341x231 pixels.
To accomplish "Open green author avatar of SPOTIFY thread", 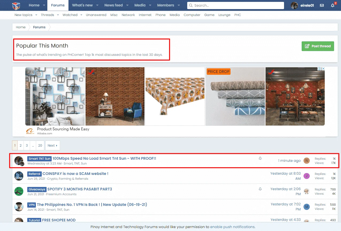I will click(x=19, y=191).
